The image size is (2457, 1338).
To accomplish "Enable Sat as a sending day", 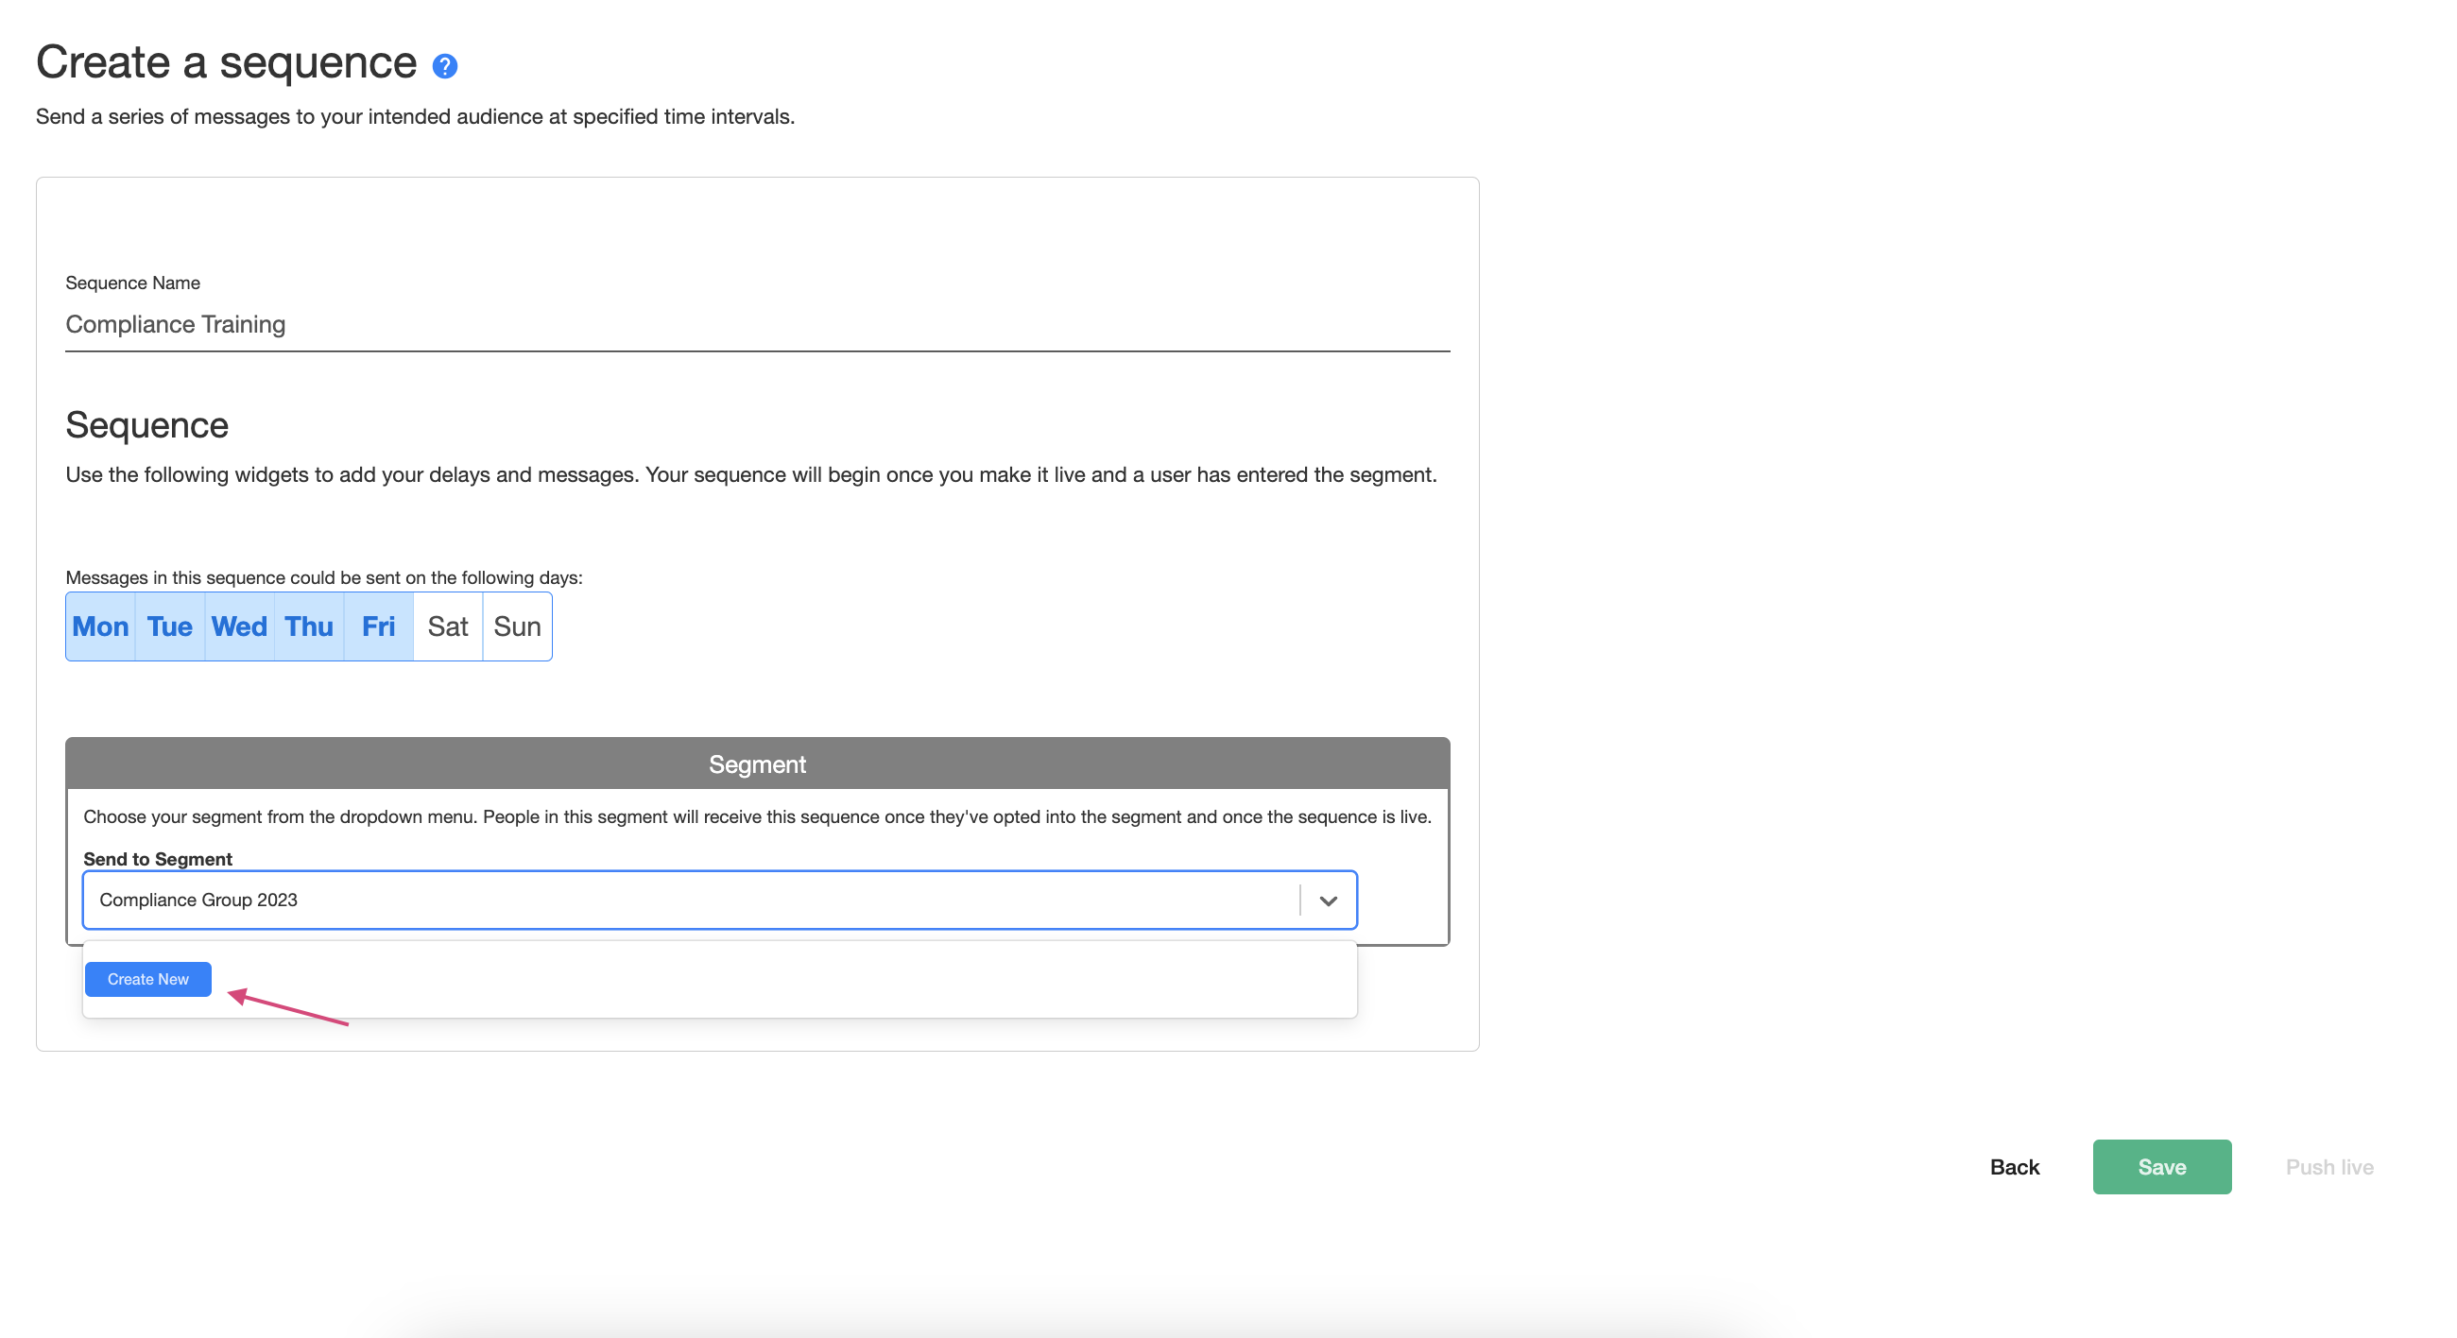I will tap(447, 626).
